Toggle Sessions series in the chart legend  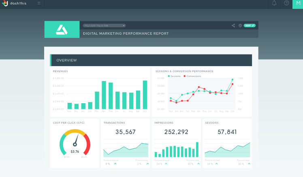click(174, 76)
